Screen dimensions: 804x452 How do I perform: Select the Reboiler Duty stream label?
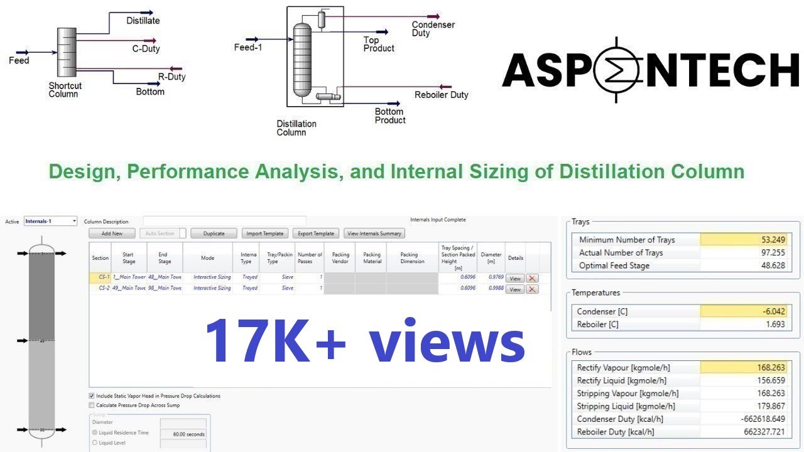[442, 95]
